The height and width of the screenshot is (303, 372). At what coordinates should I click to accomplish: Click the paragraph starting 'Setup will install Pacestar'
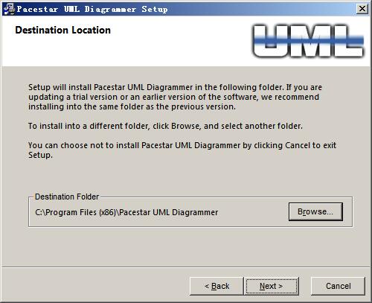tap(175, 97)
